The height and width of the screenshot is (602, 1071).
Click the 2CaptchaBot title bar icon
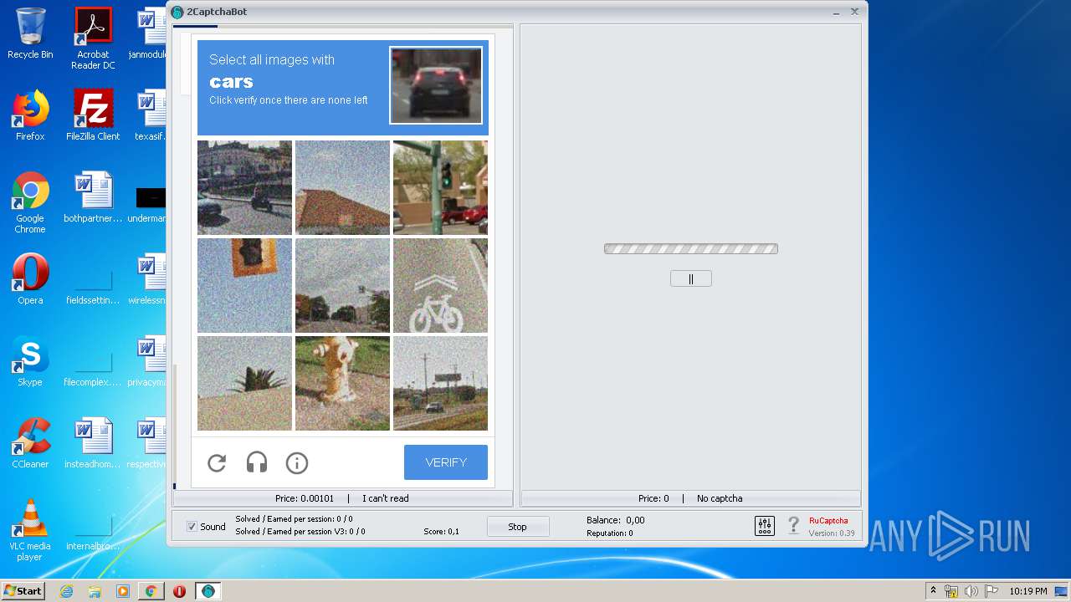177,12
